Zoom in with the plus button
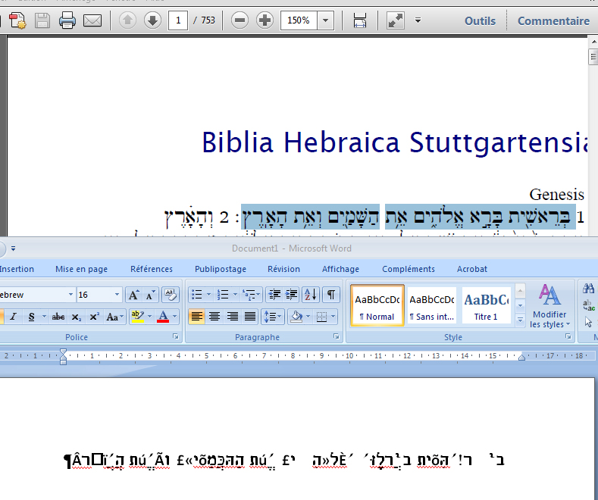This screenshot has width=598, height=500. coord(265,20)
